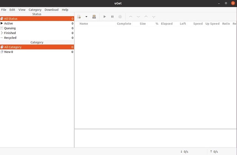Click the Move to Bottom arrow icon
The height and width of the screenshot is (155, 237).
(154, 17)
